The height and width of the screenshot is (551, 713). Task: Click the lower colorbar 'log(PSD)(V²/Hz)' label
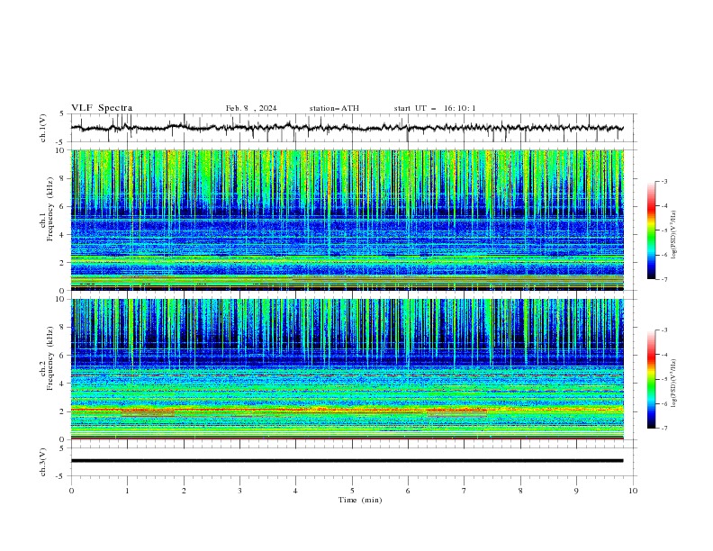pos(674,384)
